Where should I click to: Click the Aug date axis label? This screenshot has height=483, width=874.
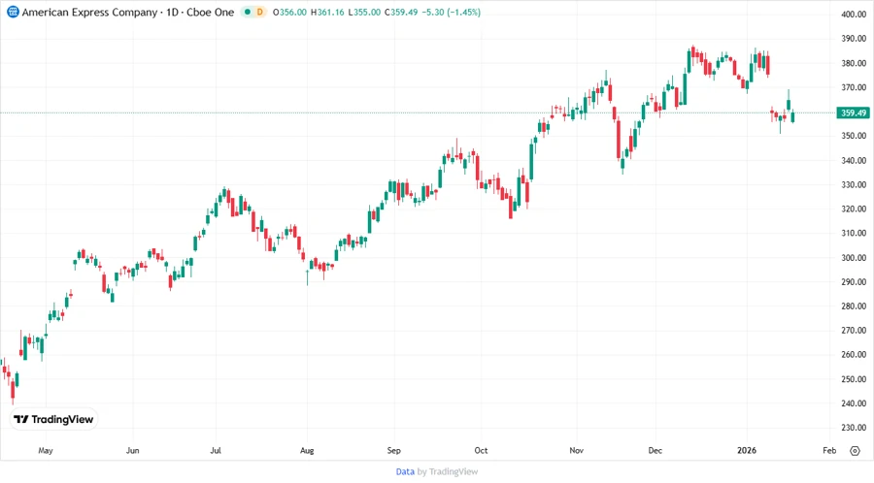point(307,451)
